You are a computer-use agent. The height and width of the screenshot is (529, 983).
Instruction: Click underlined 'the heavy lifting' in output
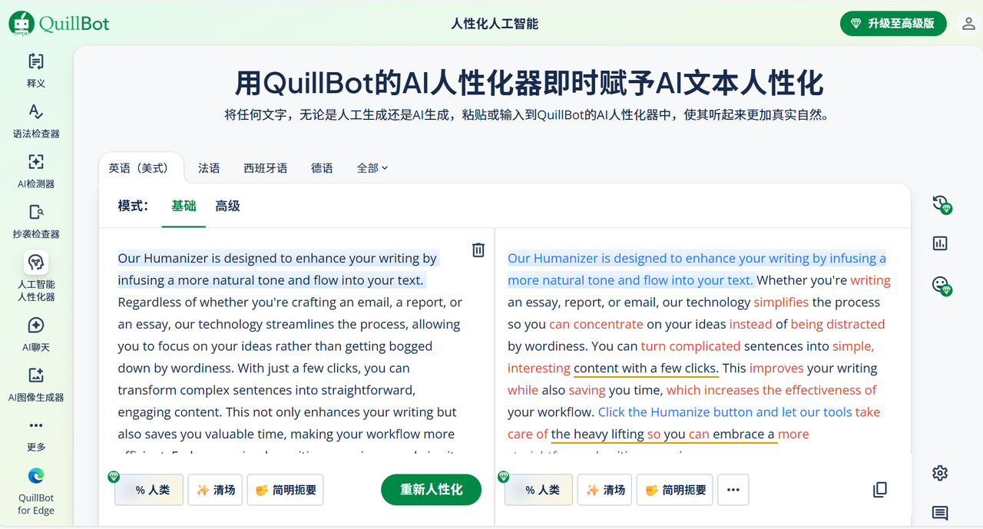(x=597, y=434)
